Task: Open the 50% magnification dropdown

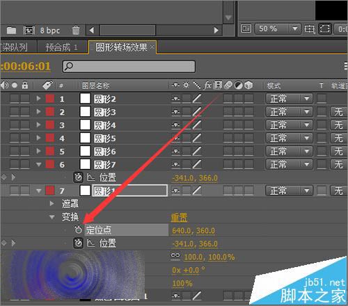Action: pos(278,29)
